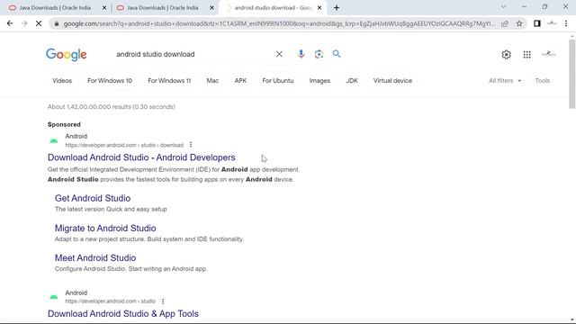Open the Migrate to Android Studio sitelink

105,228
